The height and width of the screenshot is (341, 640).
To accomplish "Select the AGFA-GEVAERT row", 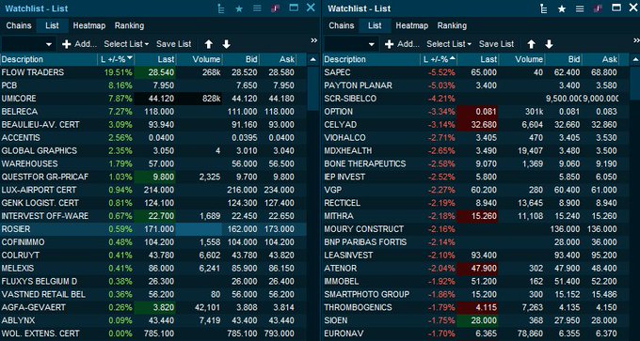I will click(153, 307).
